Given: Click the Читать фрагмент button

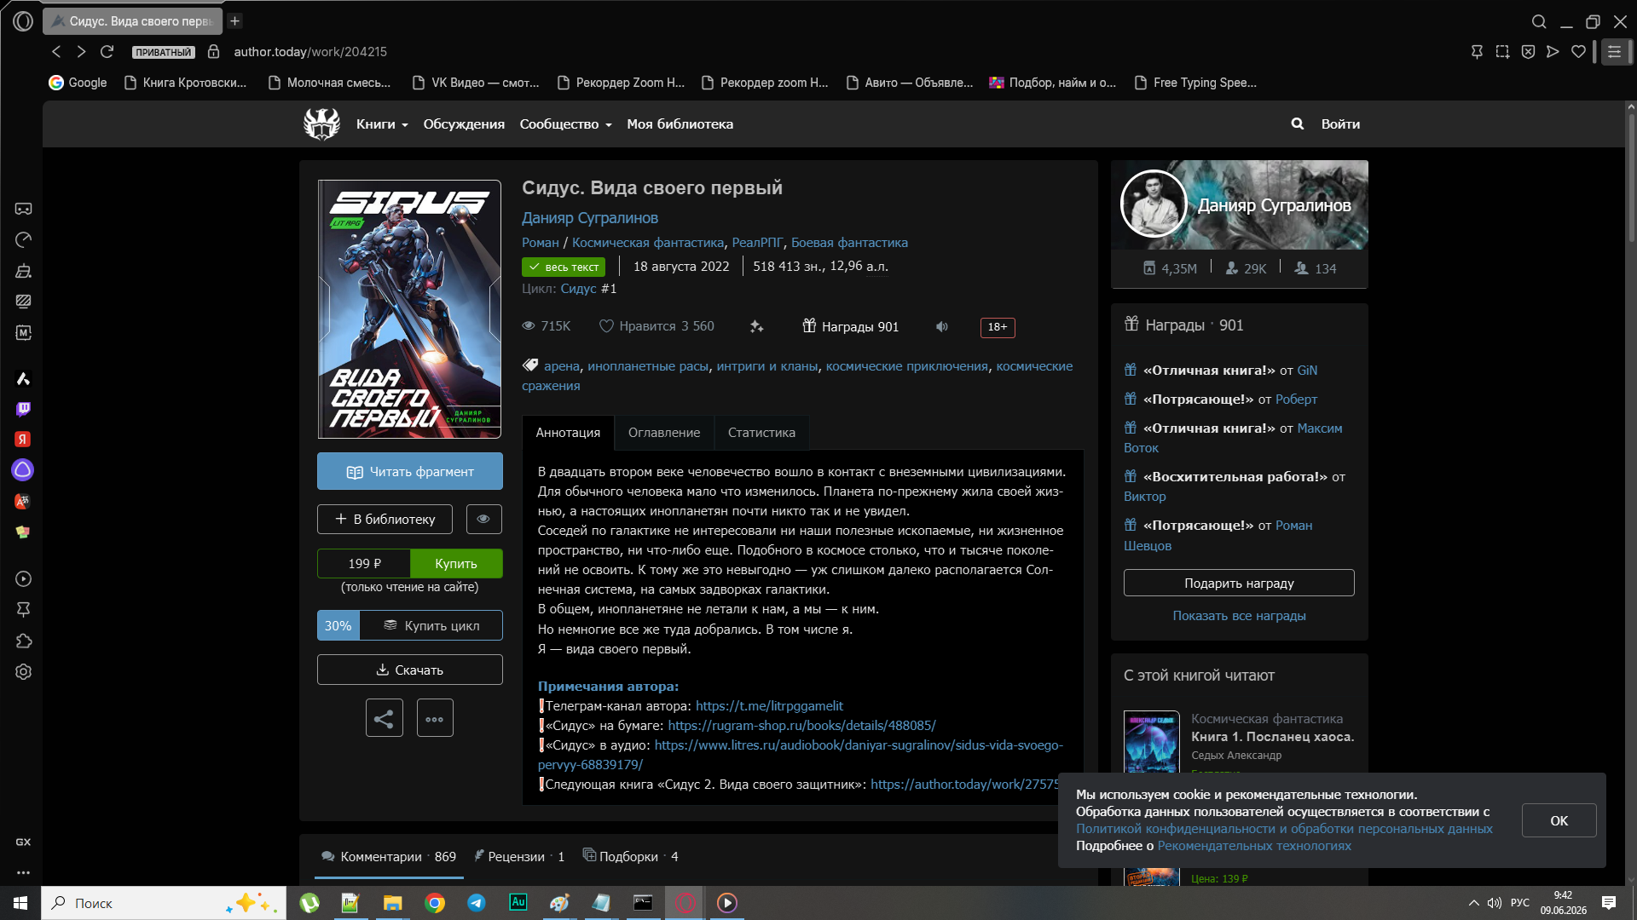Looking at the screenshot, I should point(410,471).
